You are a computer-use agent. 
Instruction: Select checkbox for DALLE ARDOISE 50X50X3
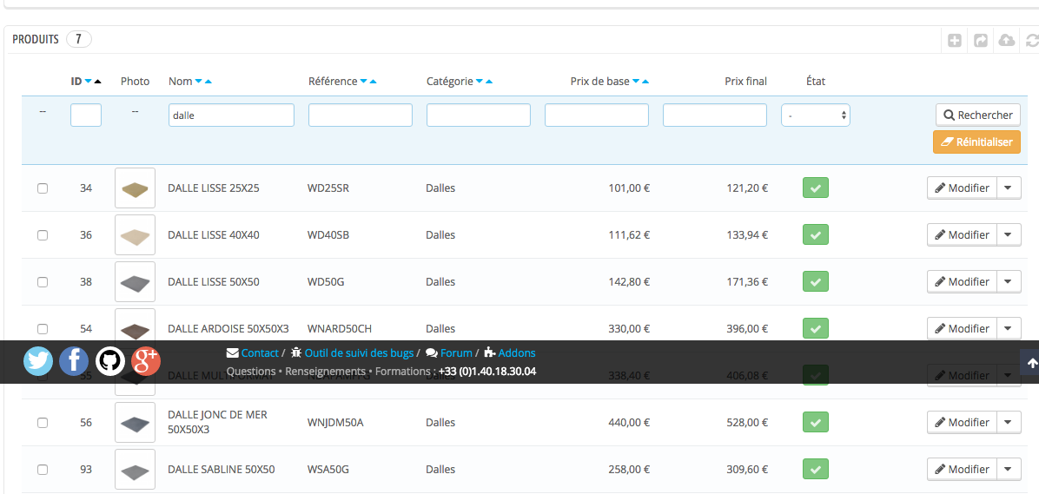click(43, 328)
